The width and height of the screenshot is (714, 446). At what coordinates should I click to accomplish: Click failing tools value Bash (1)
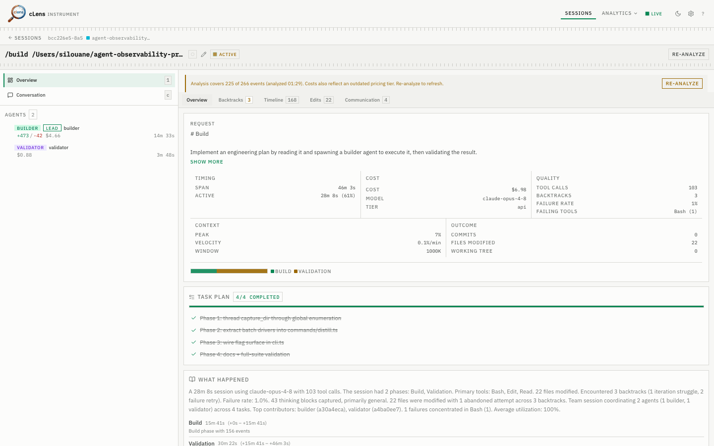pyautogui.click(x=685, y=212)
